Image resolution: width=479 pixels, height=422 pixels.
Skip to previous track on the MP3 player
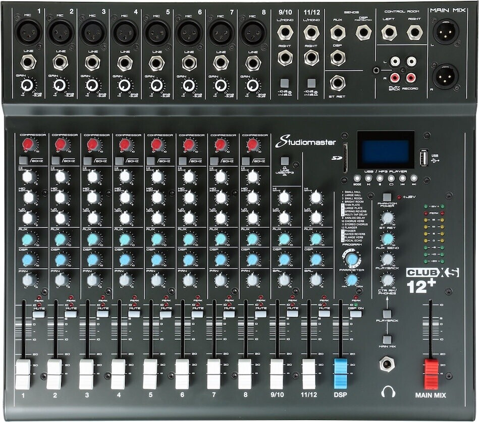click(x=403, y=178)
